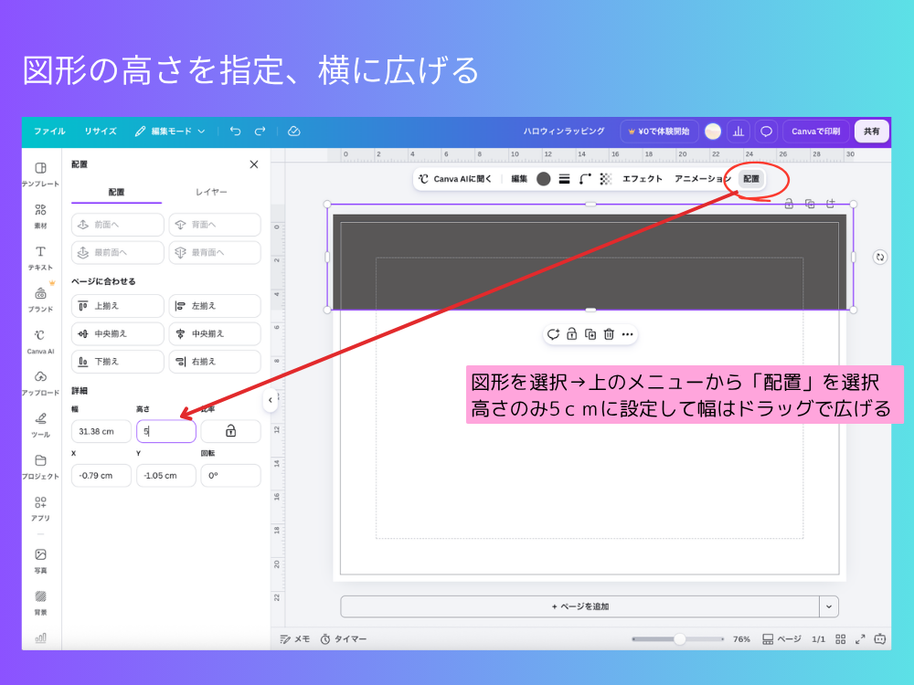Click the Canvaで印刷 button
Screen dimensions: 914x685
pos(815,131)
